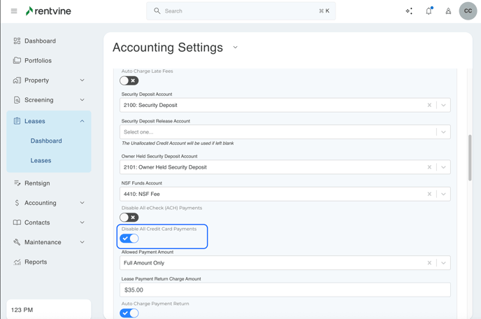Image resolution: width=481 pixels, height=319 pixels.
Task: Open the hamburger menu icon
Action: pyautogui.click(x=13, y=11)
